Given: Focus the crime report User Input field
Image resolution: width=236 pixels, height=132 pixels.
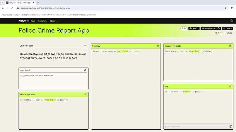Looking at the screenshot, I should pyautogui.click(x=53, y=81).
